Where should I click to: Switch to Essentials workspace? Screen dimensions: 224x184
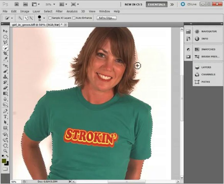156,4
